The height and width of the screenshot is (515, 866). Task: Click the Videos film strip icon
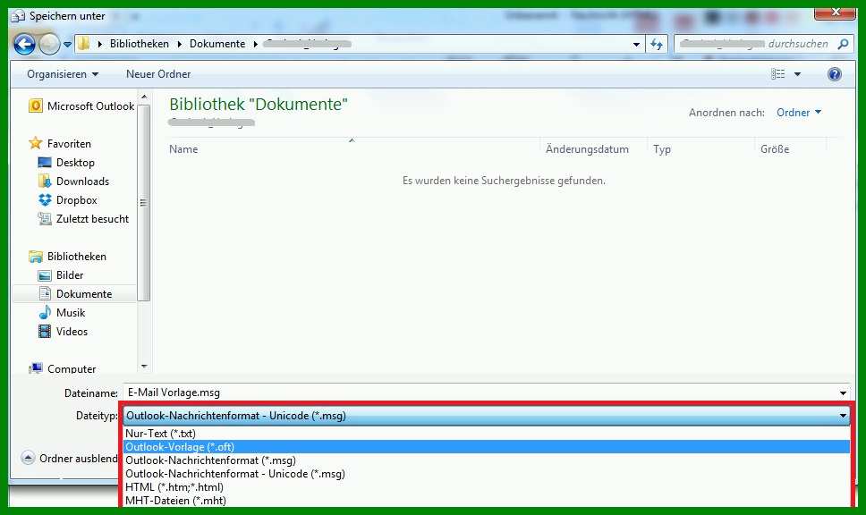[45, 331]
